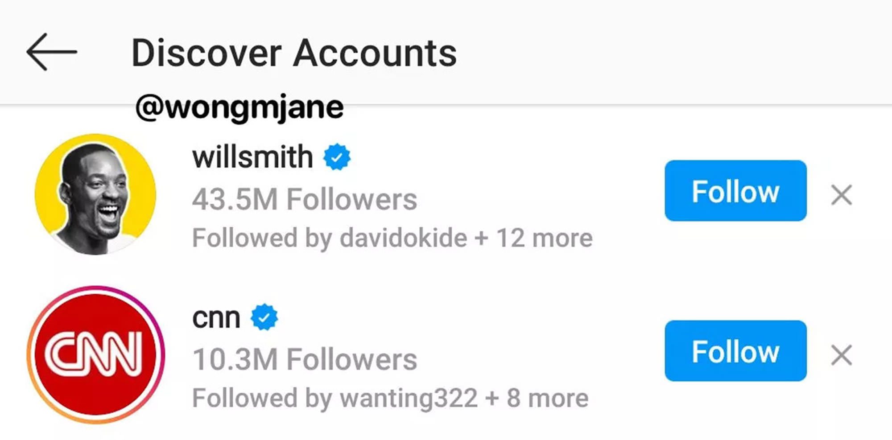The width and height of the screenshot is (892, 440).
Task: Follow the willsmith account
Action: [x=735, y=191]
